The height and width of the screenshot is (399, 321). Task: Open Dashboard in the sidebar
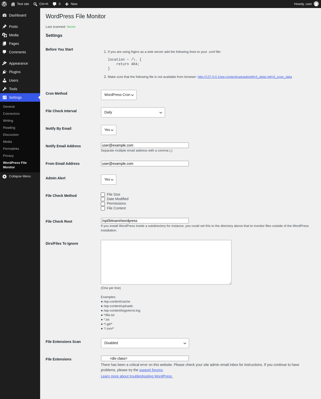pos(20,15)
